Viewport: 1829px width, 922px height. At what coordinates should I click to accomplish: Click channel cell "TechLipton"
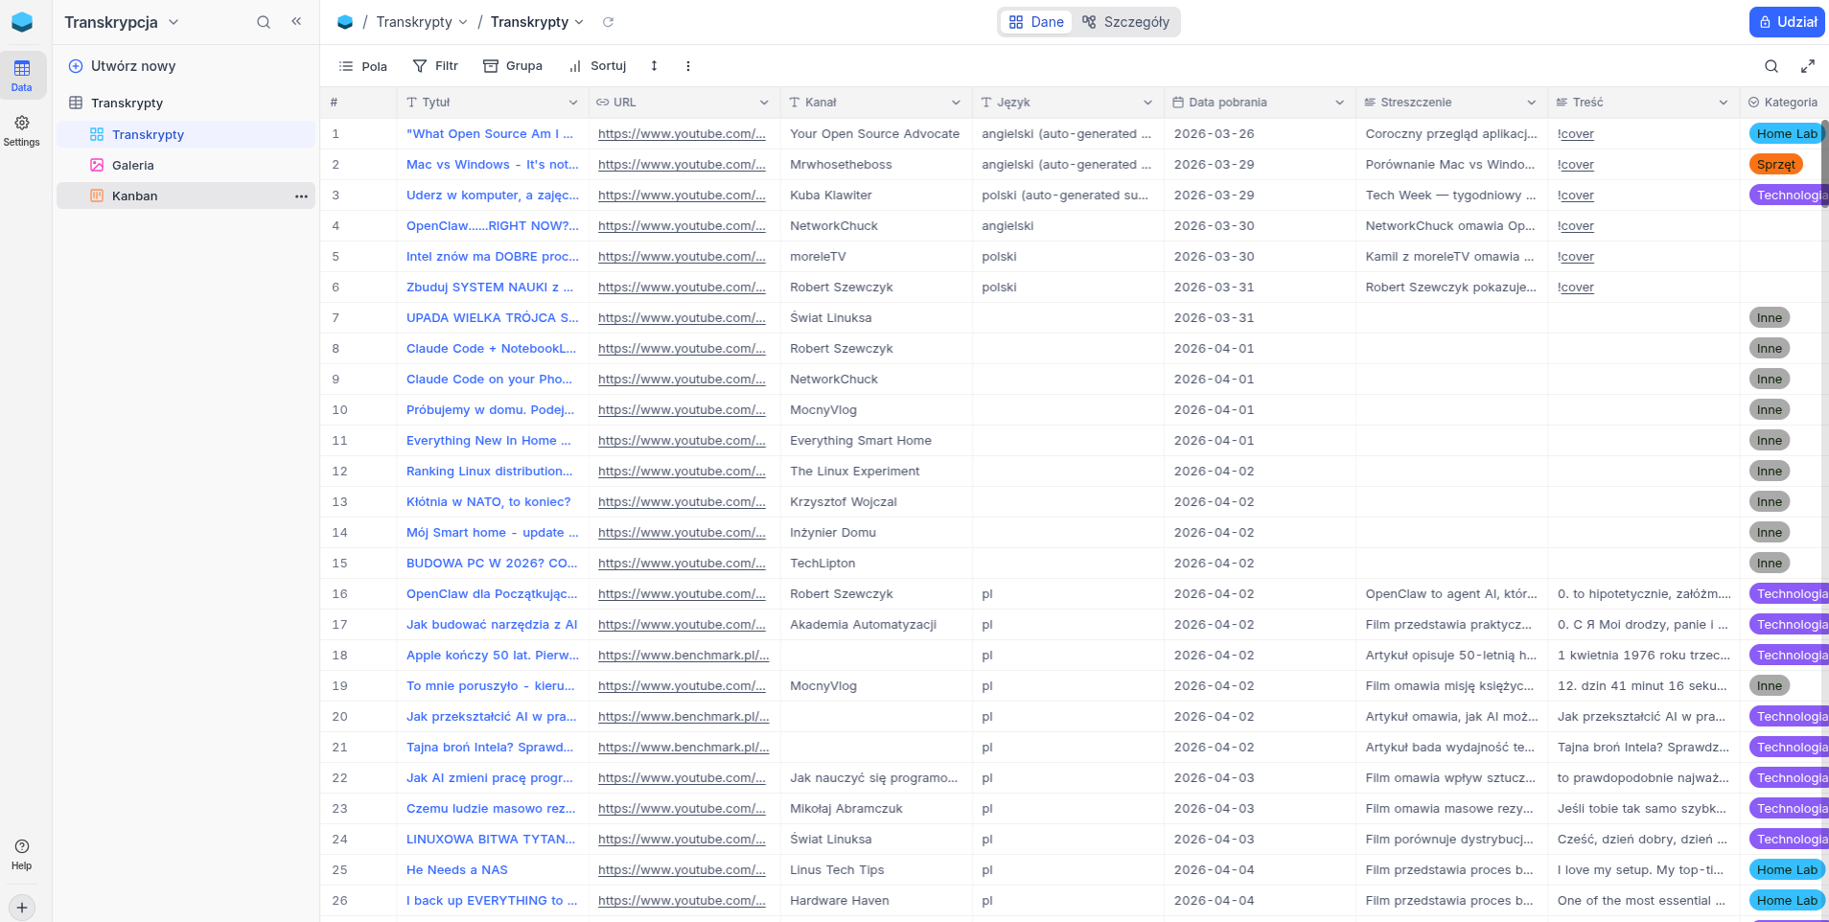pos(822,564)
